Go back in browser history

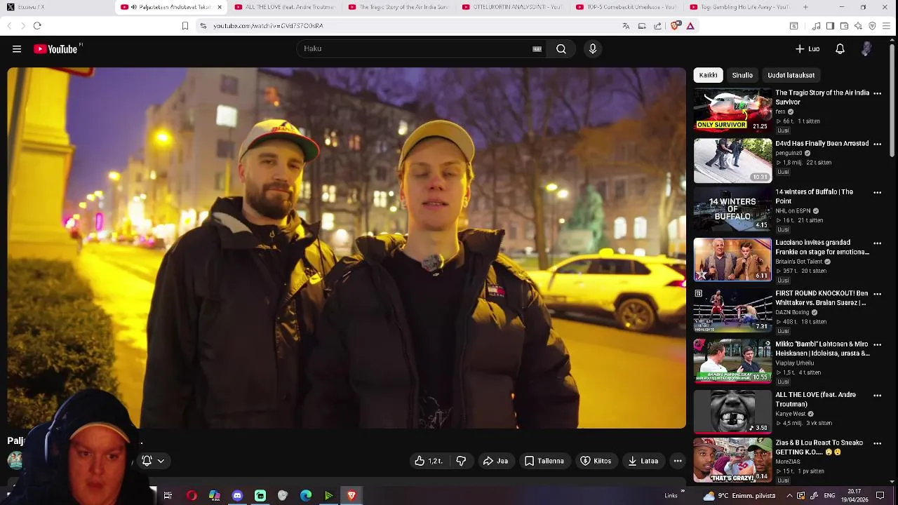(x=9, y=26)
